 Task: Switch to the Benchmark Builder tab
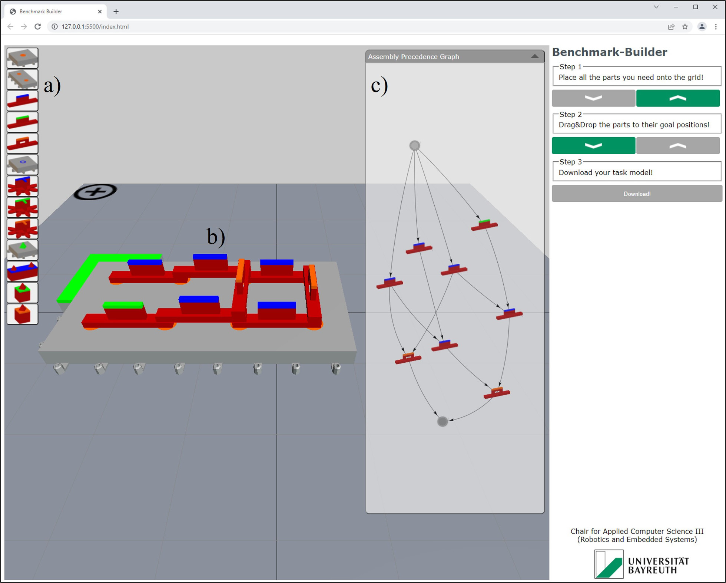click(x=56, y=11)
